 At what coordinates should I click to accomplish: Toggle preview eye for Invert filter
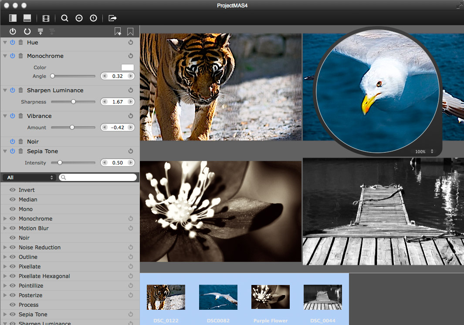[x=13, y=190]
